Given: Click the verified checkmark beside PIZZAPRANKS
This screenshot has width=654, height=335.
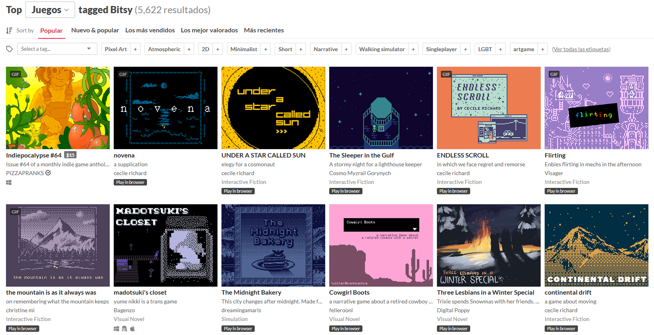Looking at the screenshot, I should tap(48, 173).
